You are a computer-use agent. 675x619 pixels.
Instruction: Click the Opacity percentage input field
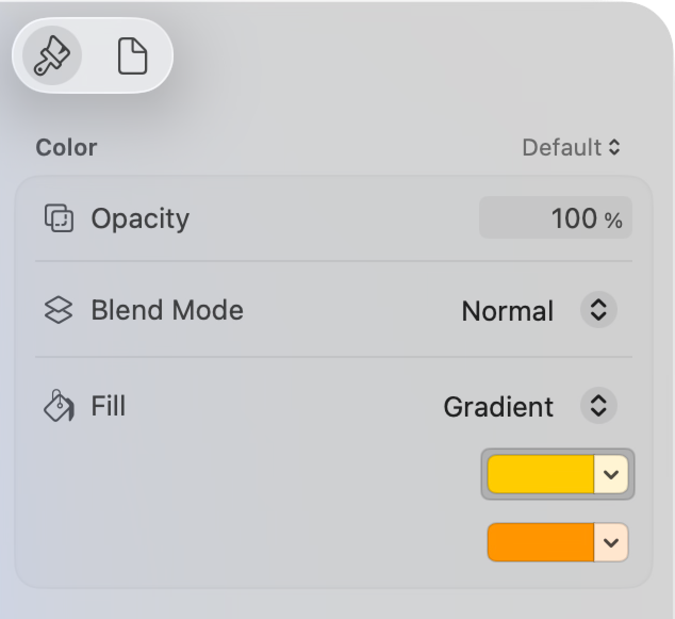tap(556, 217)
